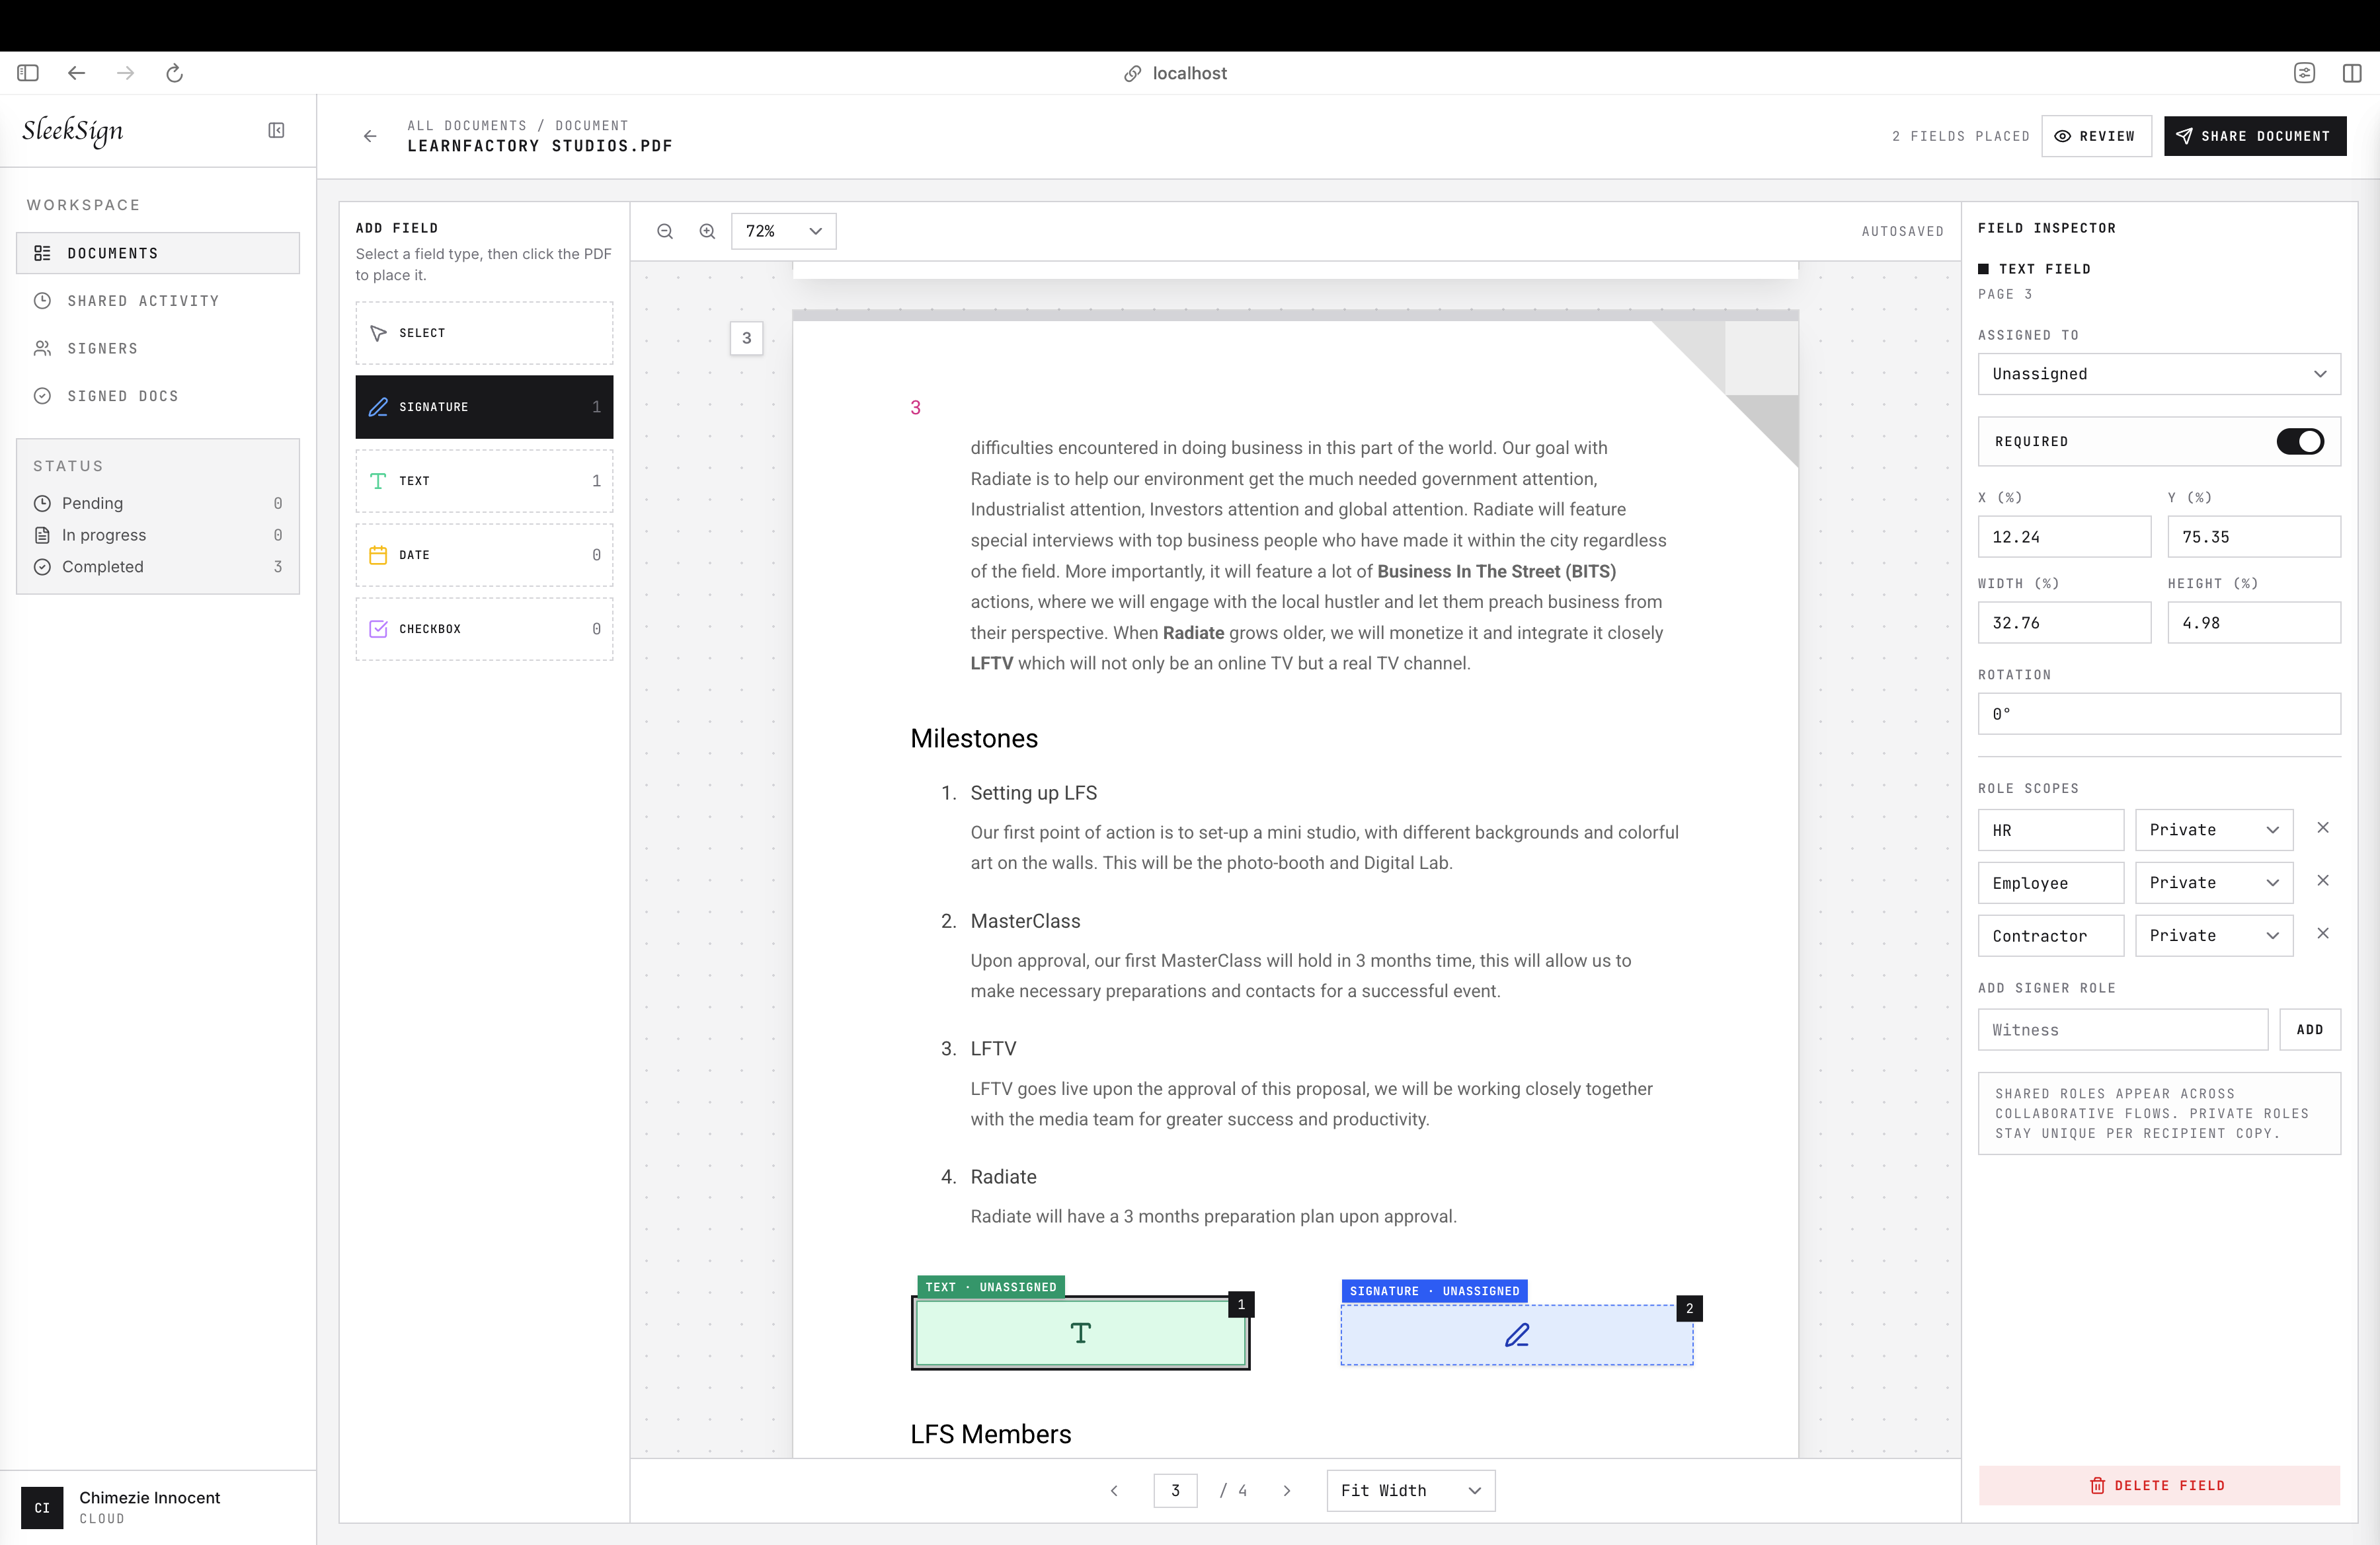Remove the Contractor role scope
The image size is (2380, 1545).
click(x=2323, y=933)
